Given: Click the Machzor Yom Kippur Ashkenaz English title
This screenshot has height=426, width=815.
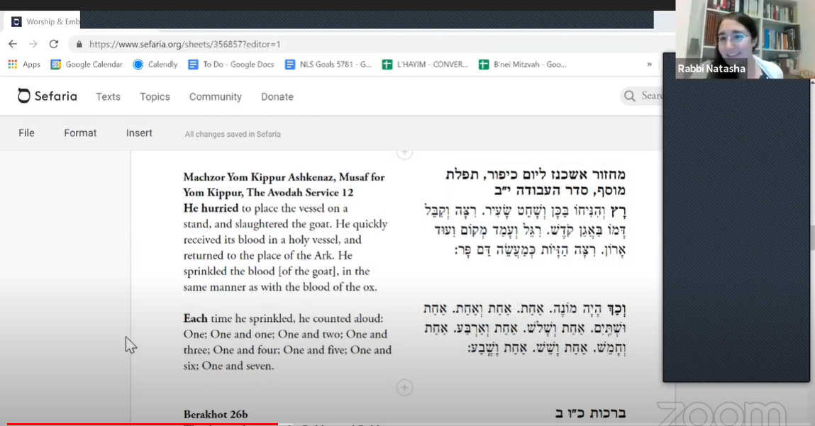Looking at the screenshot, I should click(x=284, y=184).
